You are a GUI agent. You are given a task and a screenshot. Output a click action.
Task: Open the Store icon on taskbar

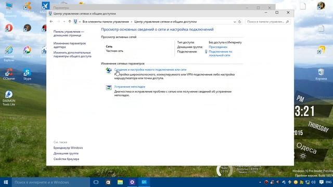(x=108, y=182)
